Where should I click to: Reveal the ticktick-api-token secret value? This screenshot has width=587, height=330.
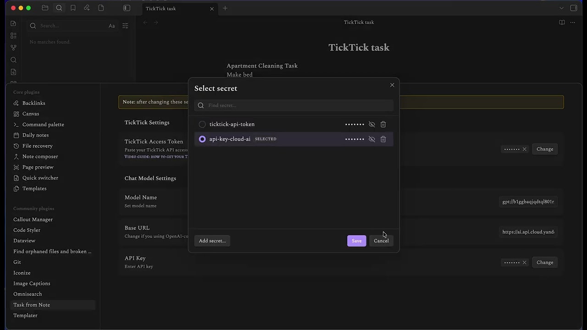click(x=372, y=124)
